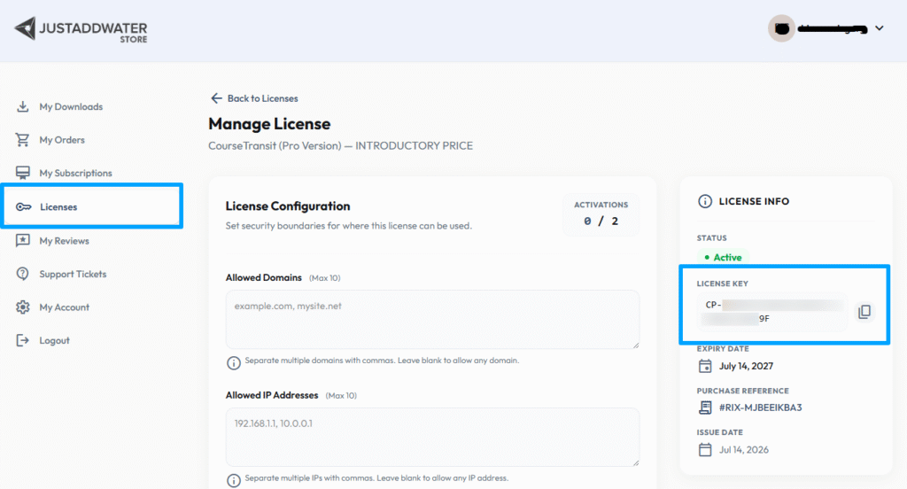The image size is (907, 489).
Task: Click the Back to Licenses link
Action: coord(262,98)
